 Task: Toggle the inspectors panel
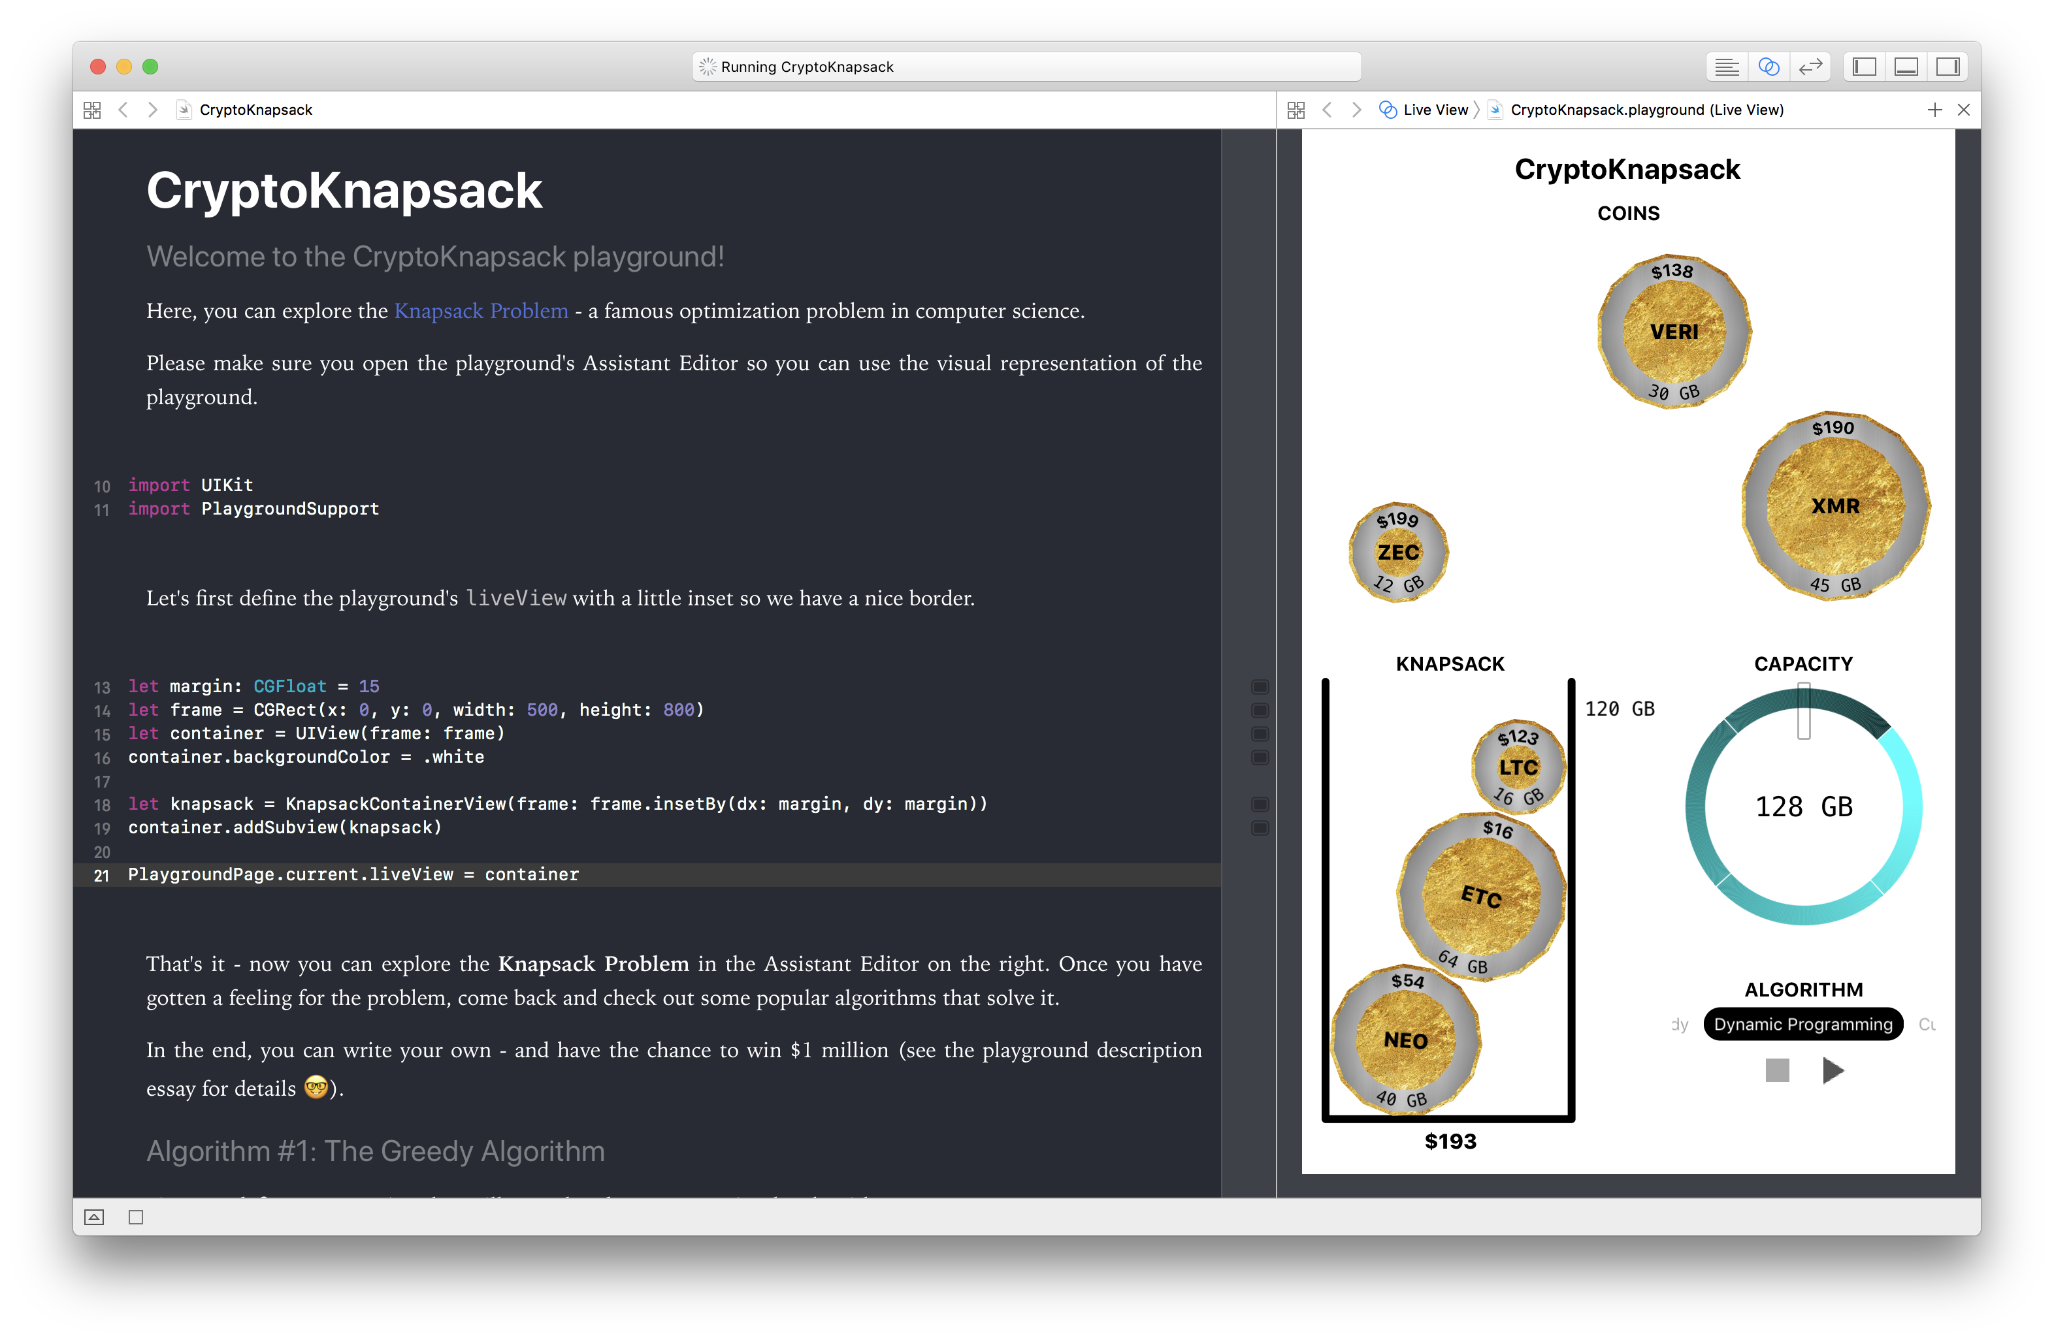pyautogui.click(x=1947, y=67)
